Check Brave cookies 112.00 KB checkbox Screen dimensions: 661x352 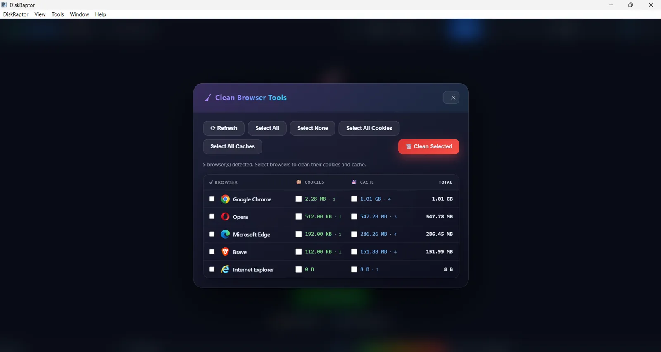pos(299,251)
